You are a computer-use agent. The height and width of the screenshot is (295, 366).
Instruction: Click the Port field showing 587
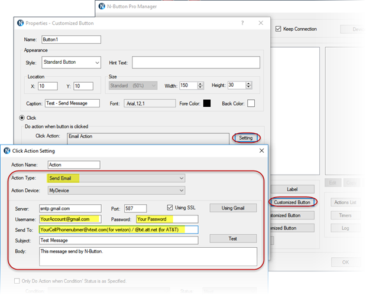pos(135,208)
